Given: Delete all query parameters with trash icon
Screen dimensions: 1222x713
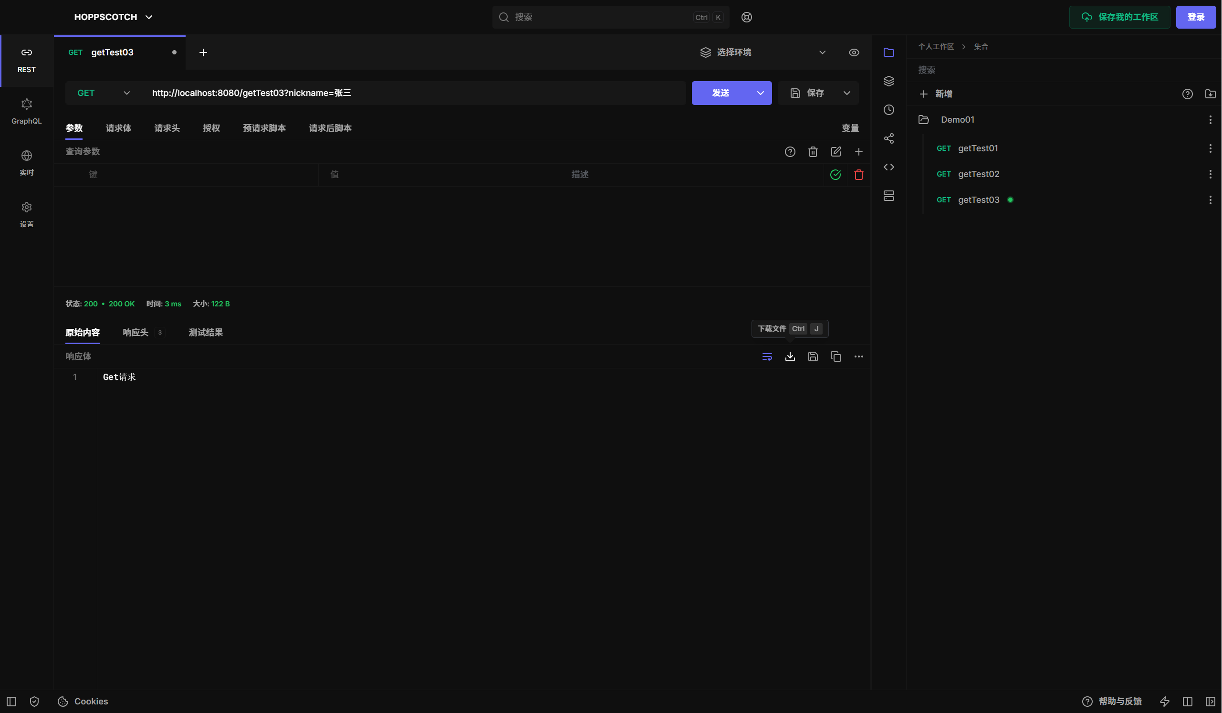Looking at the screenshot, I should [813, 152].
